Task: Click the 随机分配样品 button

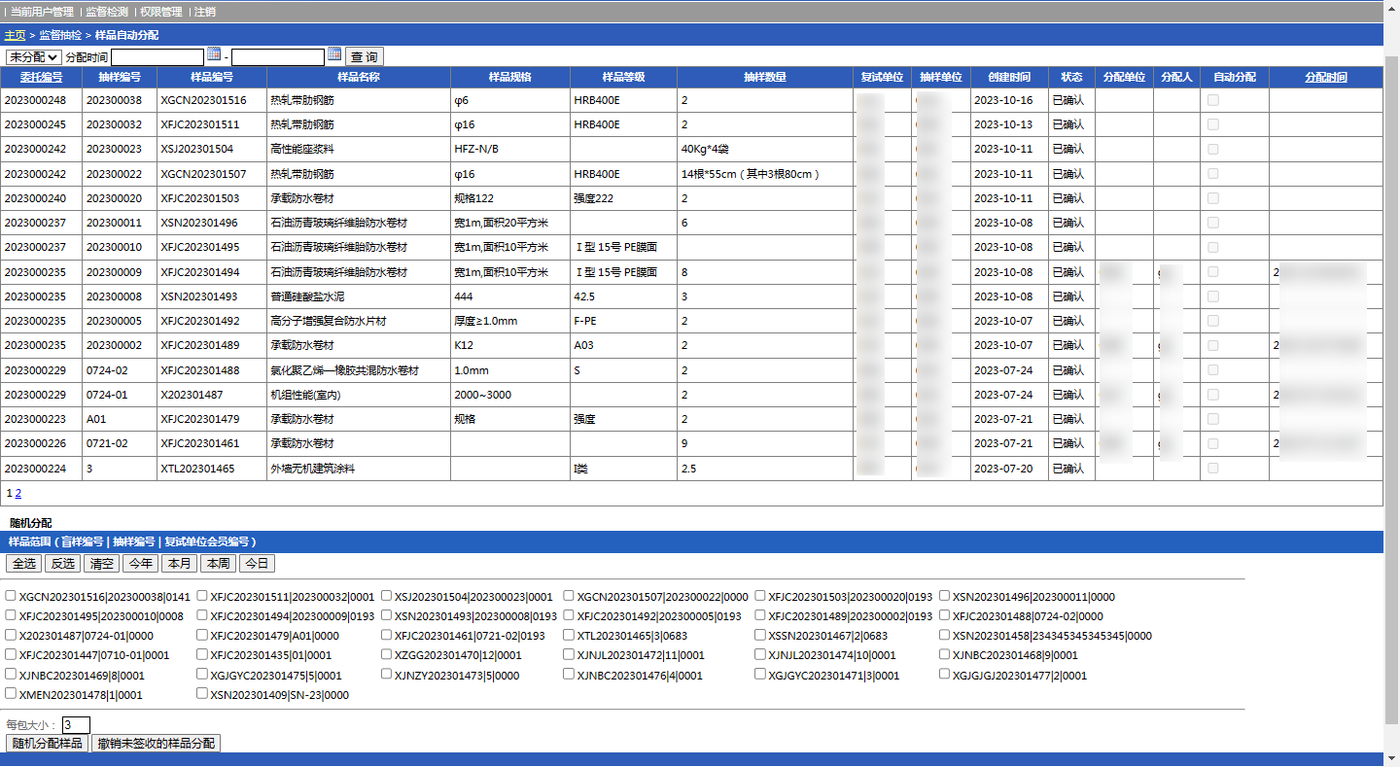Action: (x=48, y=744)
